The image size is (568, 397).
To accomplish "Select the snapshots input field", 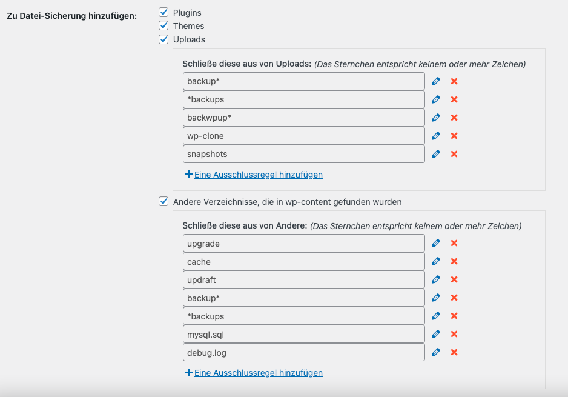I will [x=303, y=154].
